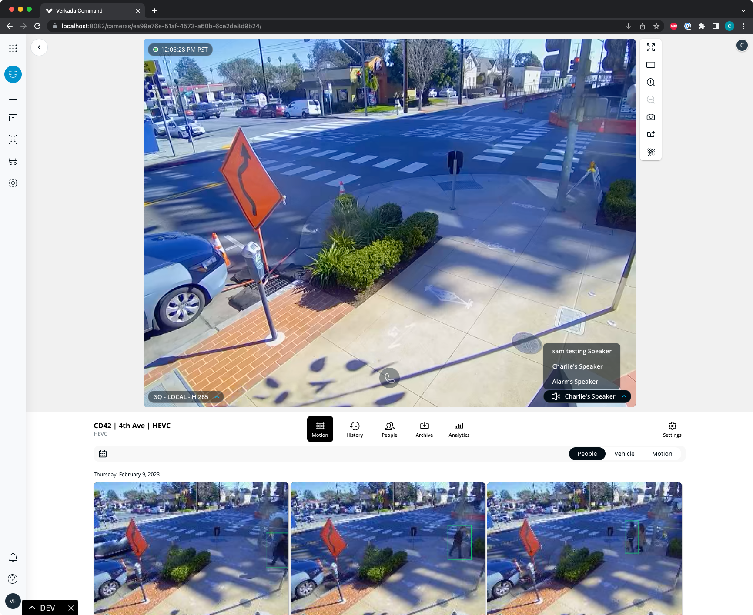Open the Analytics tab
This screenshot has width=753, height=615.
coord(459,429)
